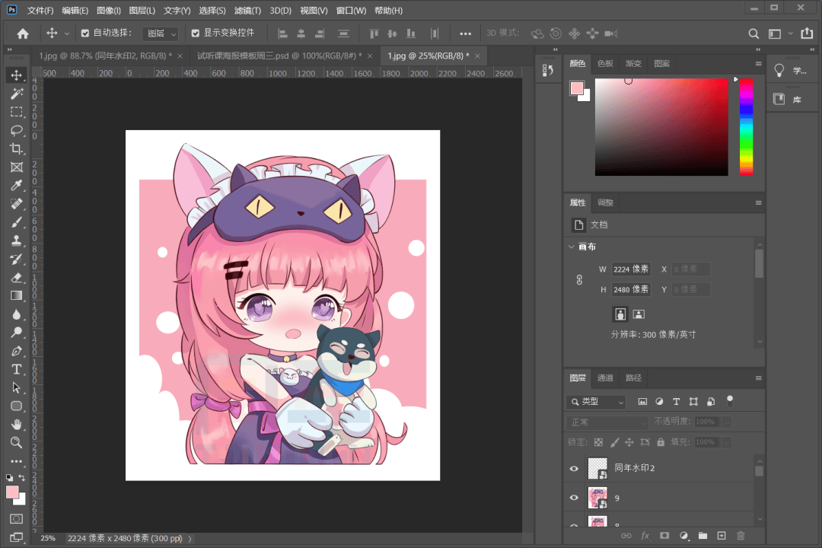822x548 pixels.
Task: Open the 学习 panel button
Action: pyautogui.click(x=792, y=70)
